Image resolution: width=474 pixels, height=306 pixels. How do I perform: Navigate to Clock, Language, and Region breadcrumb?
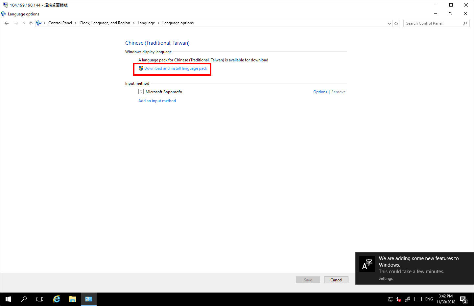point(105,23)
